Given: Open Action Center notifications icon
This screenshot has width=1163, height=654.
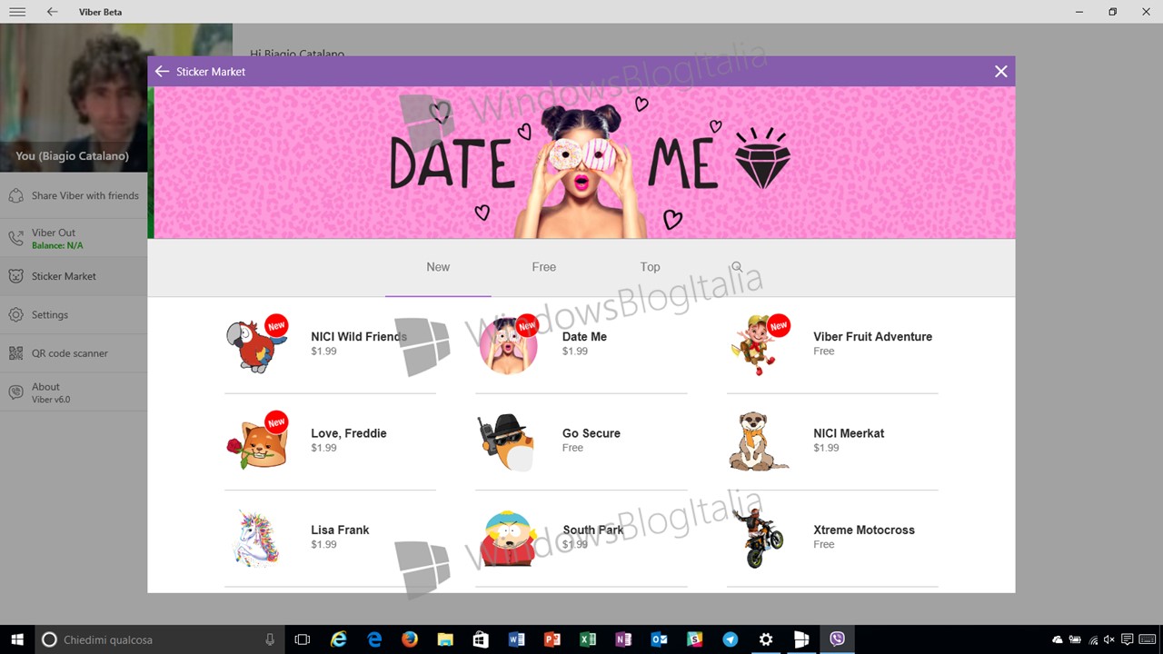Looking at the screenshot, I should click(x=1127, y=639).
